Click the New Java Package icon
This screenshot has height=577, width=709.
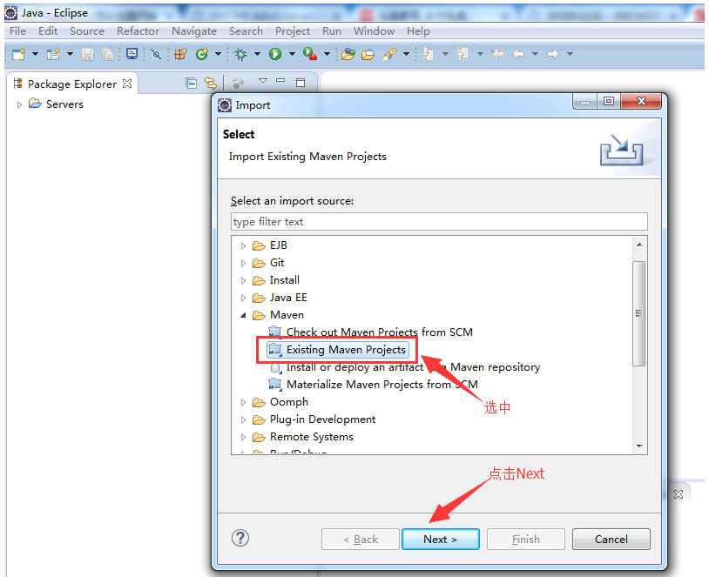(181, 54)
